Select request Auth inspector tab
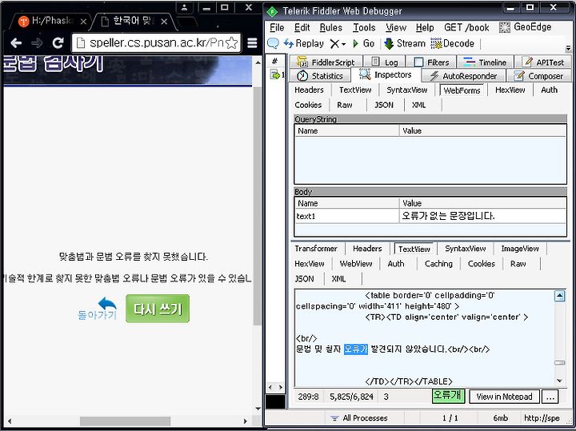 [549, 90]
